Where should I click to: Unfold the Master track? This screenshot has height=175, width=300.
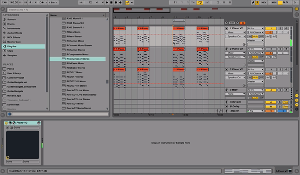[x=227, y=111]
